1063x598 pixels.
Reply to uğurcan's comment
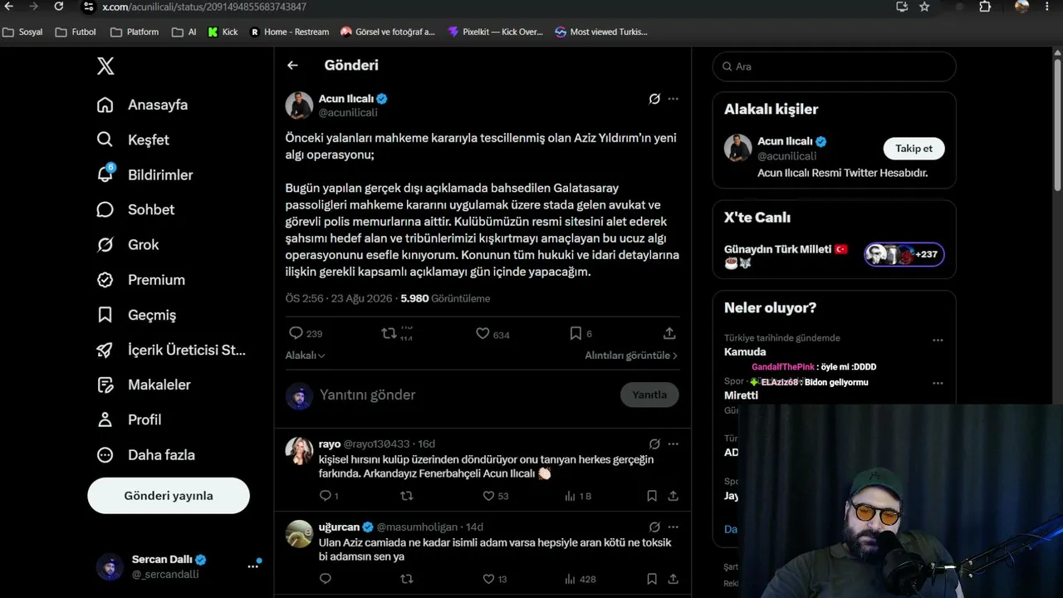tap(326, 579)
